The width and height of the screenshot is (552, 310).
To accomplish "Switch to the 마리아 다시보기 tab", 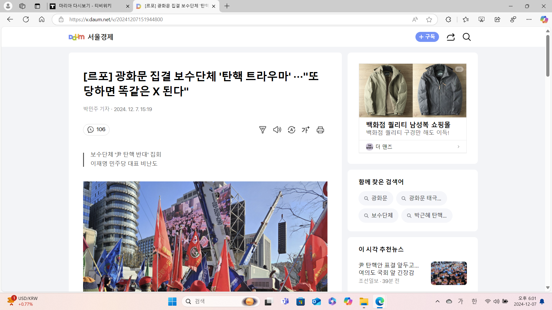I will click(x=85, y=6).
